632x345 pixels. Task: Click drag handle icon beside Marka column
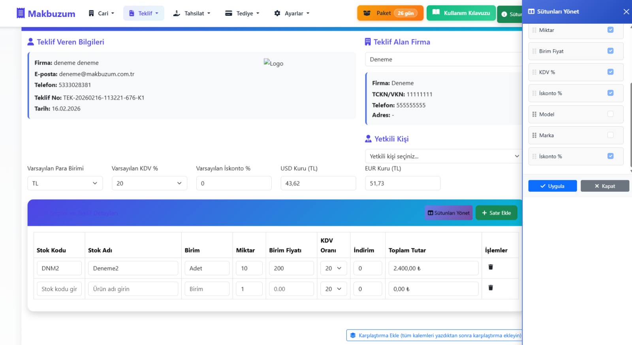pyautogui.click(x=534, y=135)
